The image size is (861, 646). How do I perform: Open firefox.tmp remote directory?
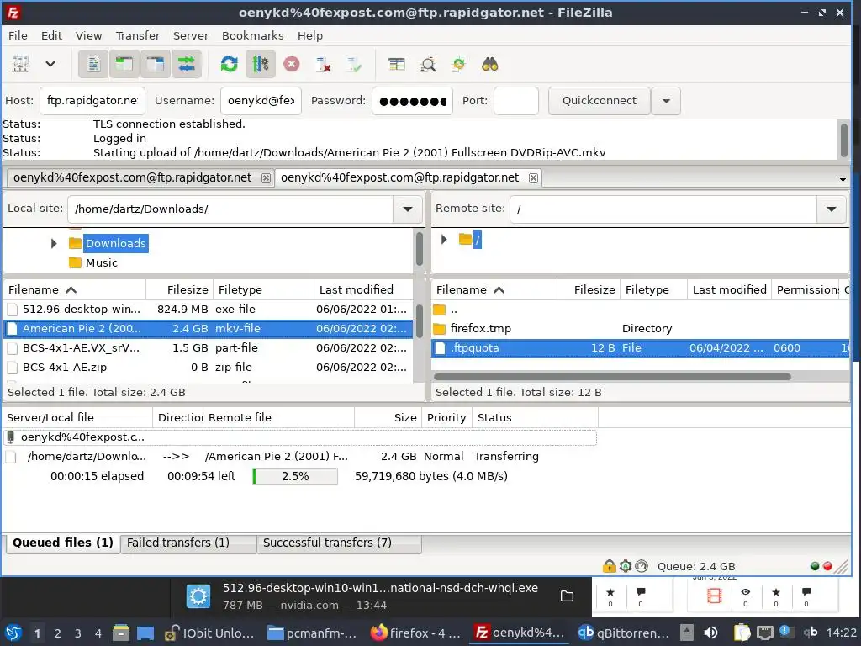640,329
